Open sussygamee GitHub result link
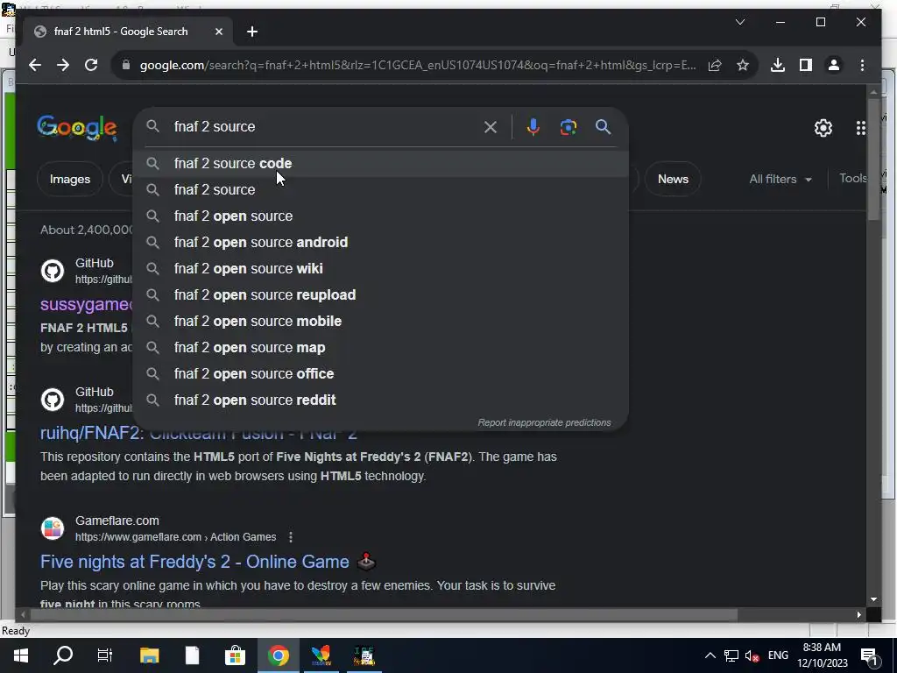Screen dimensions: 897x673 point(86,304)
